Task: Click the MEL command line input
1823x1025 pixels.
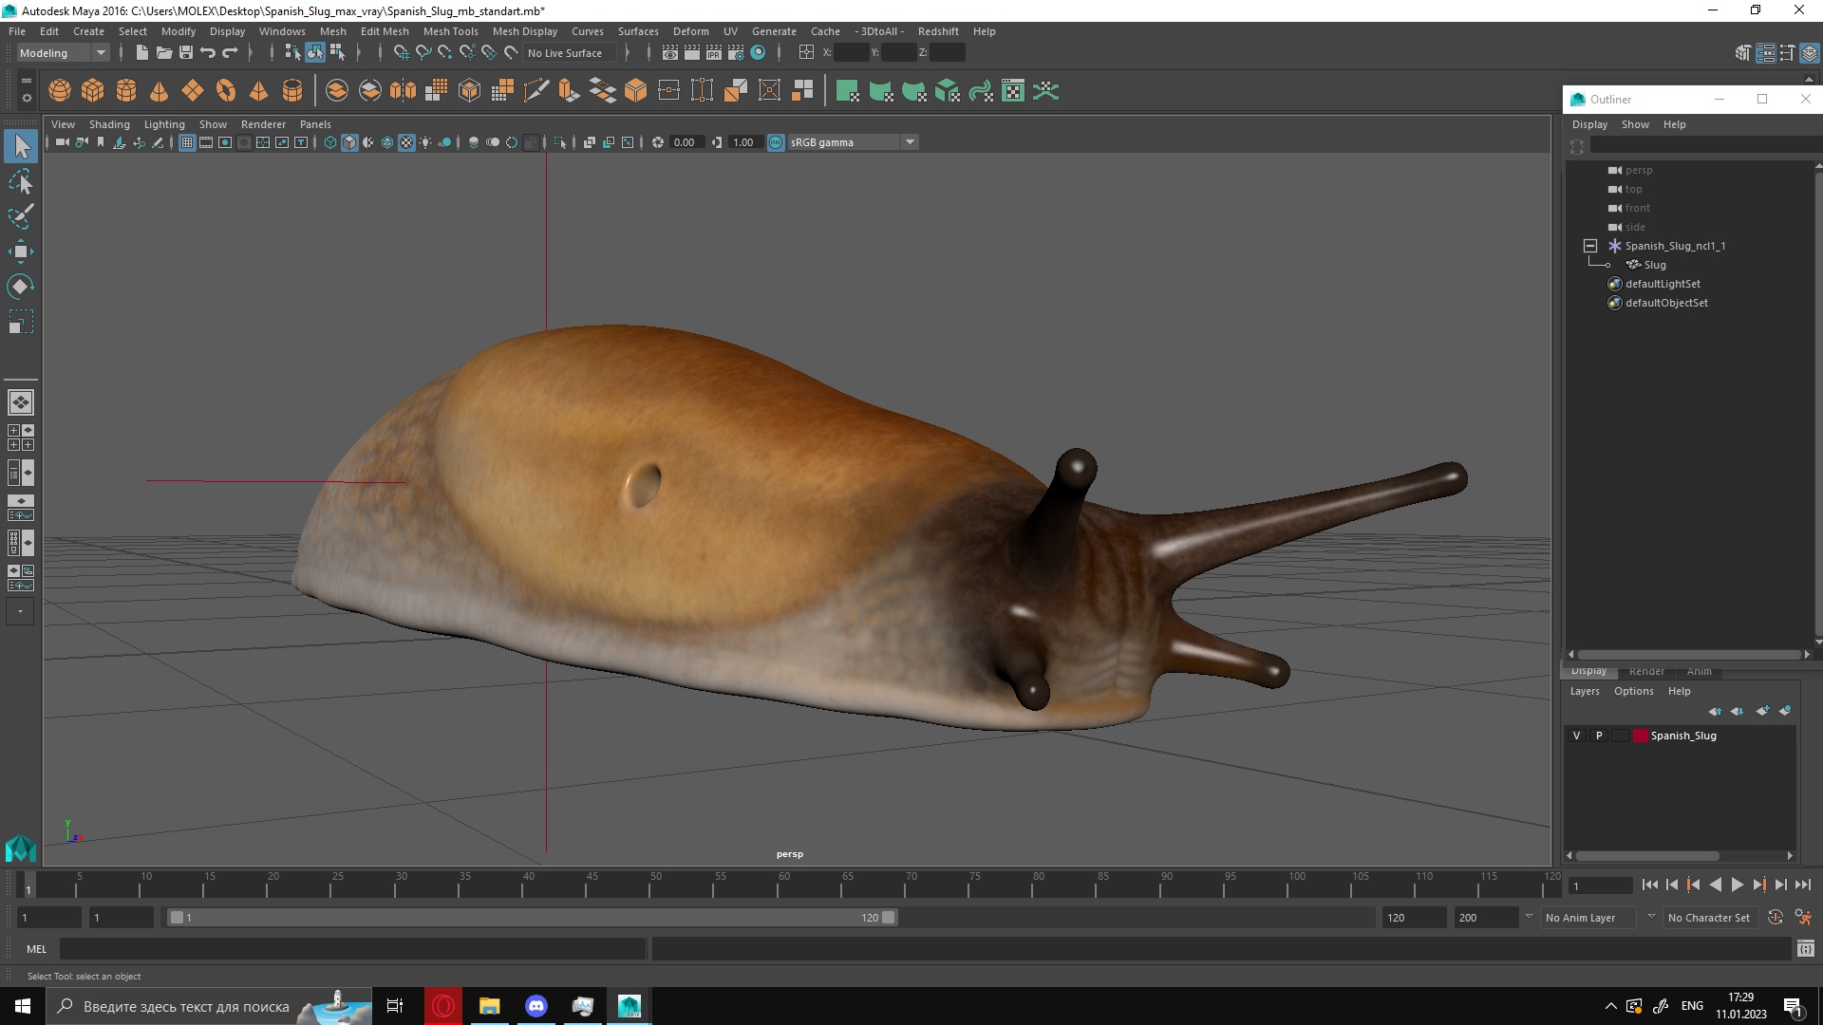Action: click(352, 948)
